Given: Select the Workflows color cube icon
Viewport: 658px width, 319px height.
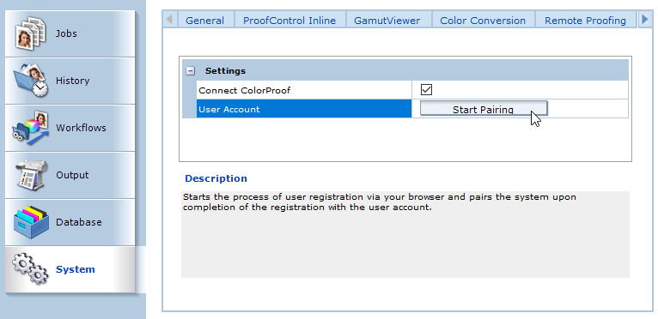Looking at the screenshot, I should click(30, 128).
